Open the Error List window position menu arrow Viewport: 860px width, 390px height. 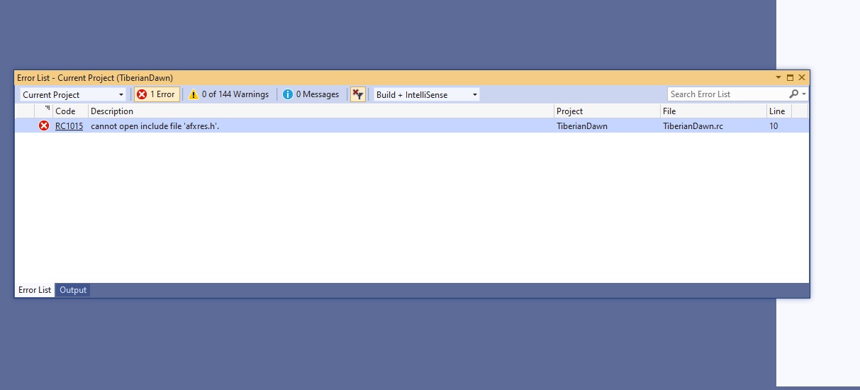pos(778,78)
